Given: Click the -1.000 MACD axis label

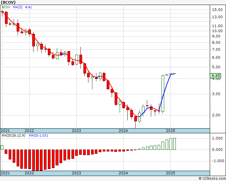Looking at the screenshot, I should point(217,161).
